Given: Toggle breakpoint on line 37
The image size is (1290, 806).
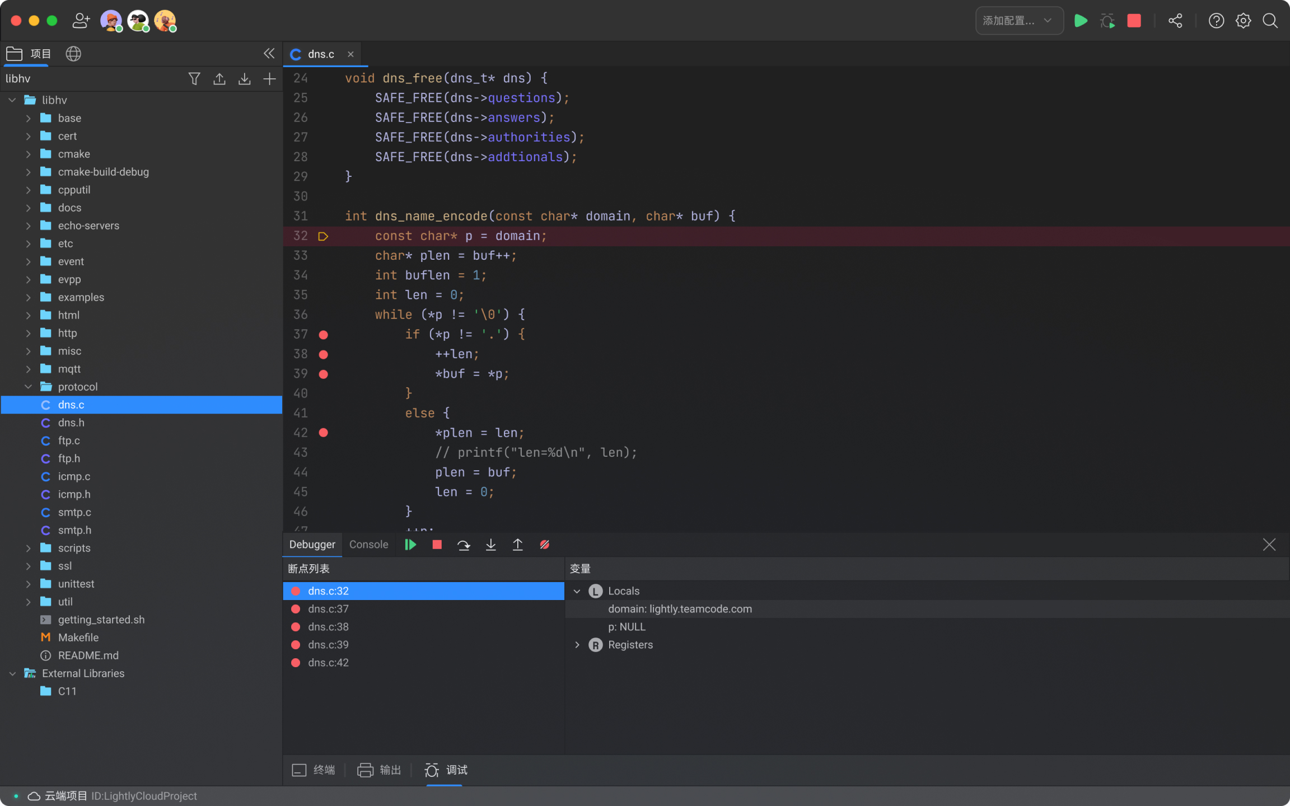Looking at the screenshot, I should click(323, 335).
